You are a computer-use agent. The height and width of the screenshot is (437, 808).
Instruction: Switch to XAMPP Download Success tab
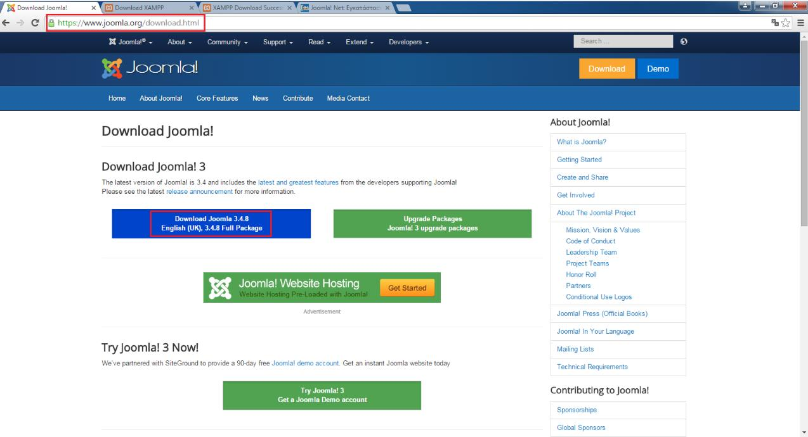pyautogui.click(x=246, y=8)
